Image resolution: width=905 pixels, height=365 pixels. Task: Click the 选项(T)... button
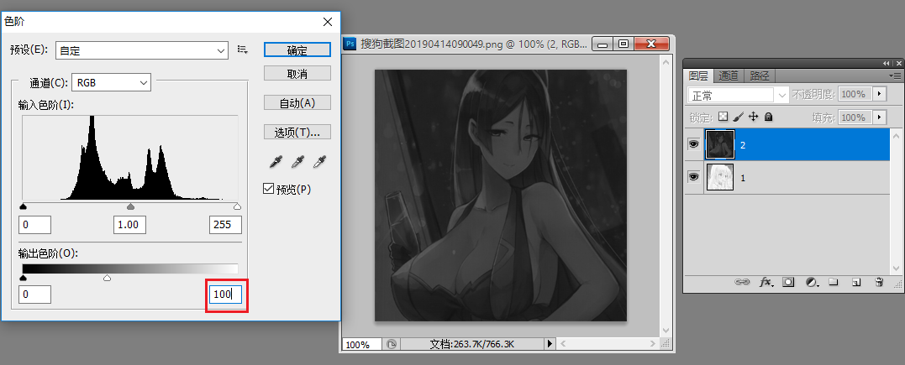click(x=297, y=132)
